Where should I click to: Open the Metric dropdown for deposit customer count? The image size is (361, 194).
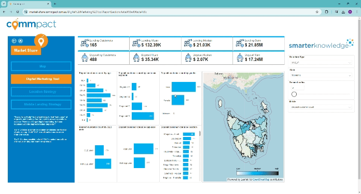[x=321, y=107]
